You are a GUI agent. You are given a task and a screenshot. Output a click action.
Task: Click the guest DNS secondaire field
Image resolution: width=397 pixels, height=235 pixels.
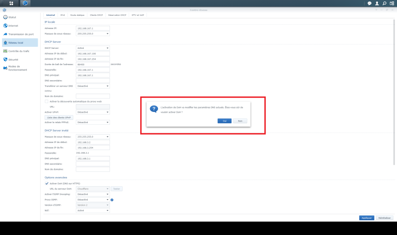pyautogui.click(x=93, y=164)
